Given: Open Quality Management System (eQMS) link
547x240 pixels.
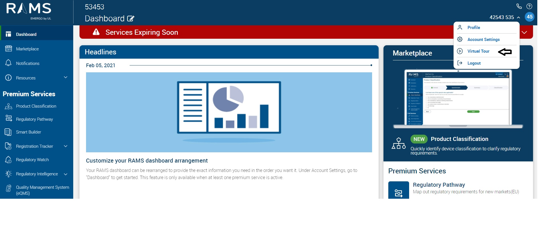Looking at the screenshot, I should 42,190.
